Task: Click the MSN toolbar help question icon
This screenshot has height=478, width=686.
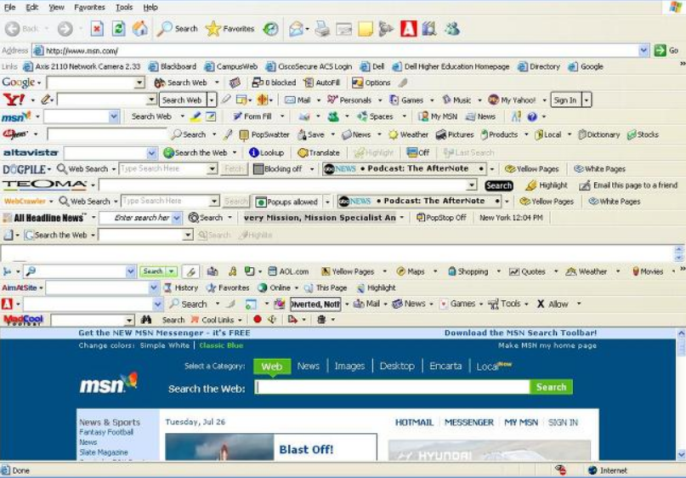Action: pos(532,117)
